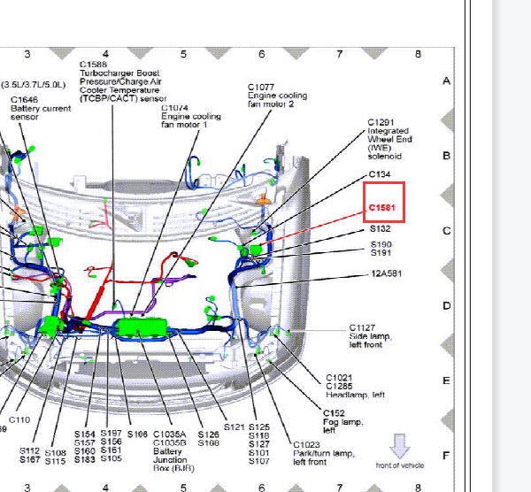Select the S127 splice label

point(259,444)
